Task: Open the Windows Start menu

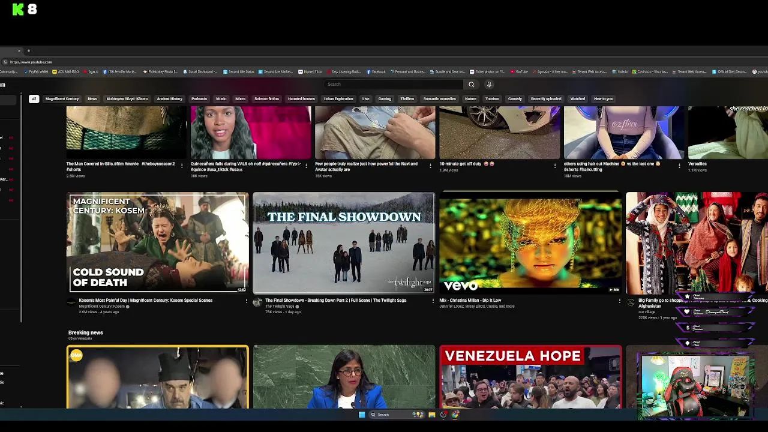Action: click(362, 415)
